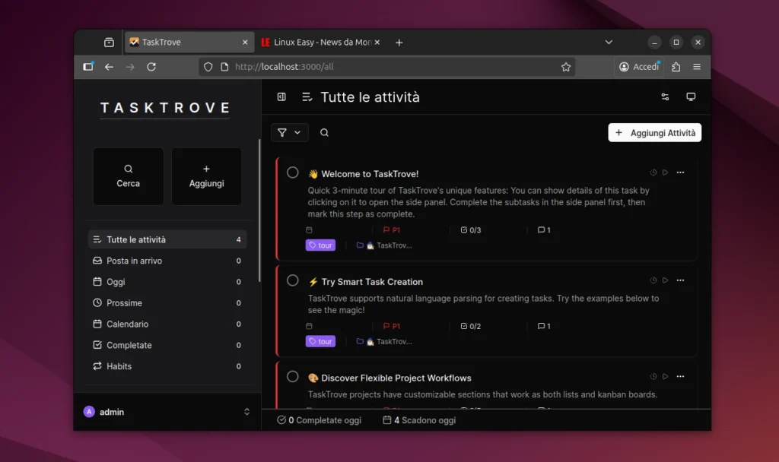Complete Discover Flexible Project Workflows task
The image size is (779, 462).
[293, 376]
